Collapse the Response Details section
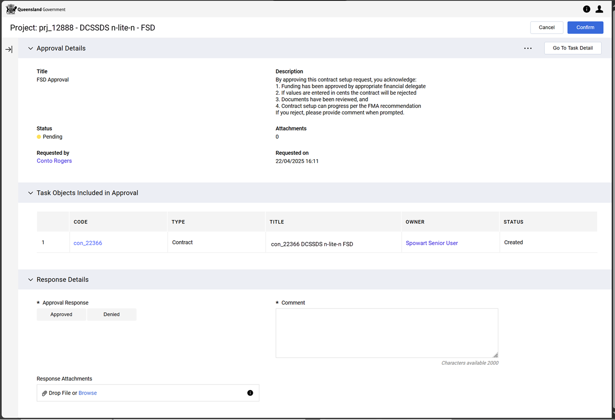 pos(31,280)
